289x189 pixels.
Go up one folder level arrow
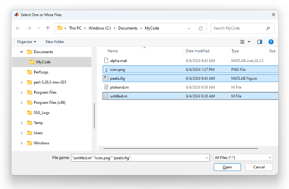click(x=48, y=28)
